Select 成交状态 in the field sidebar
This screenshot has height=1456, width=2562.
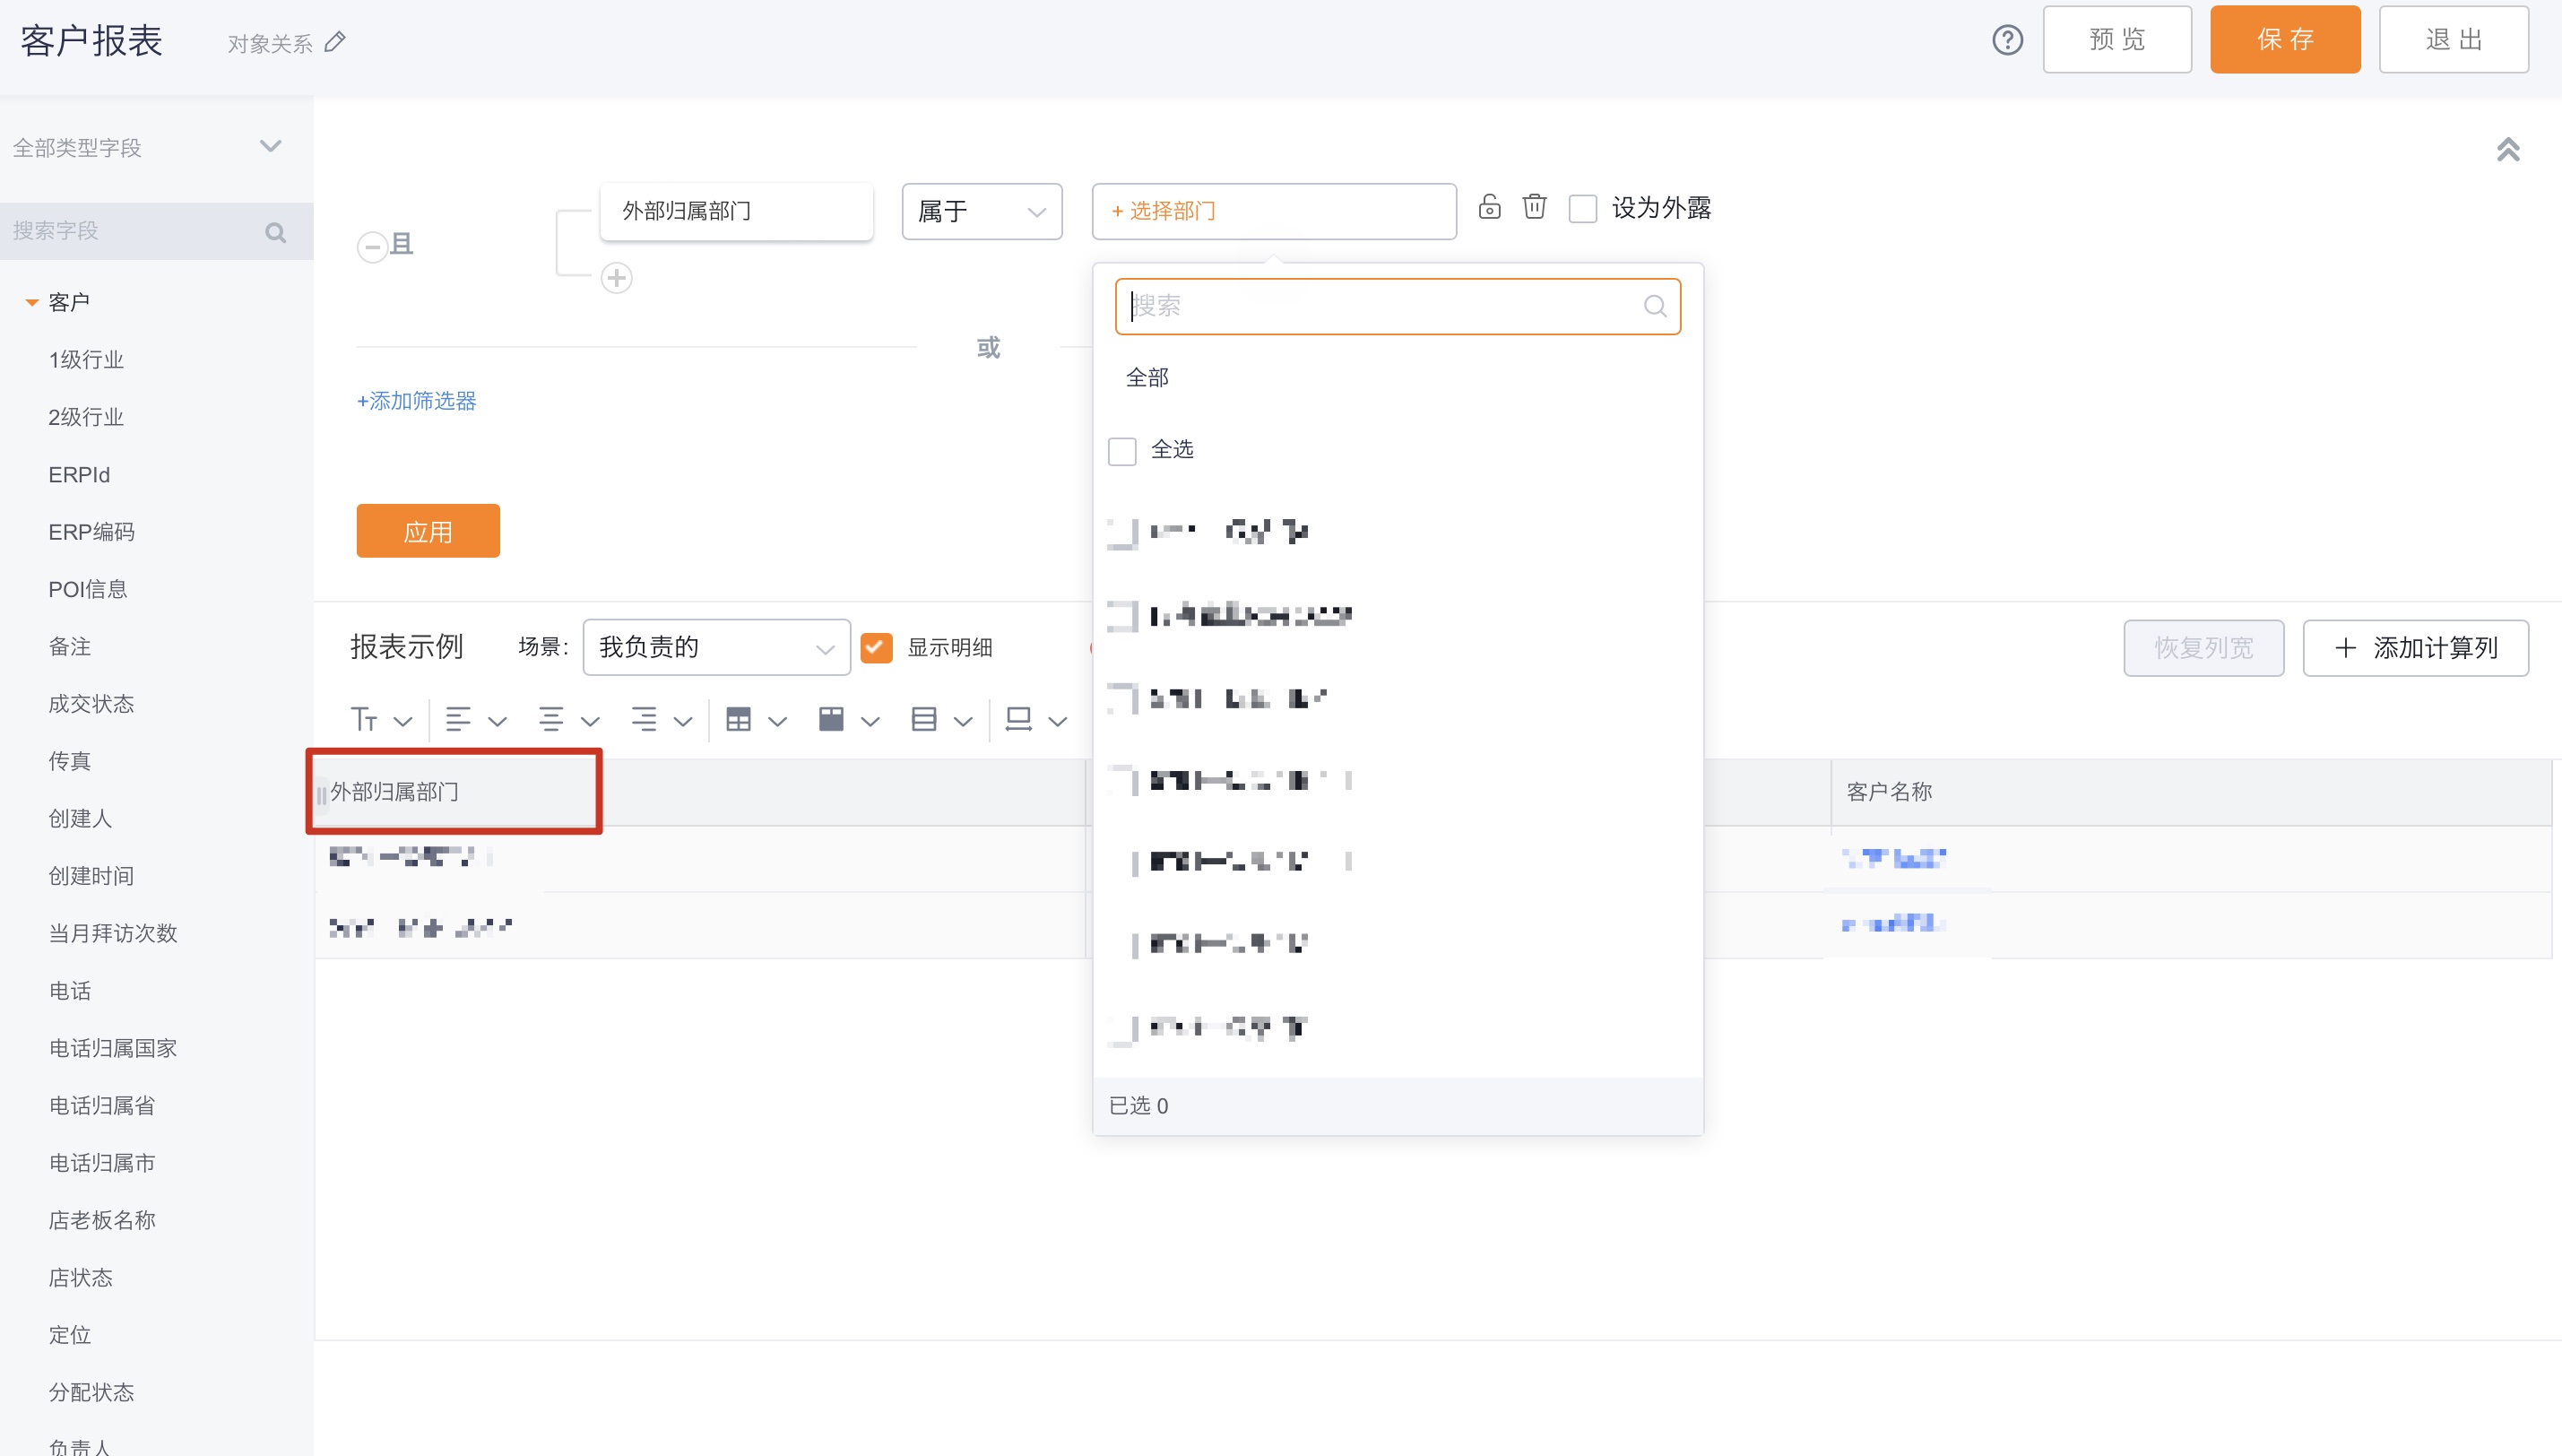tap(90, 703)
